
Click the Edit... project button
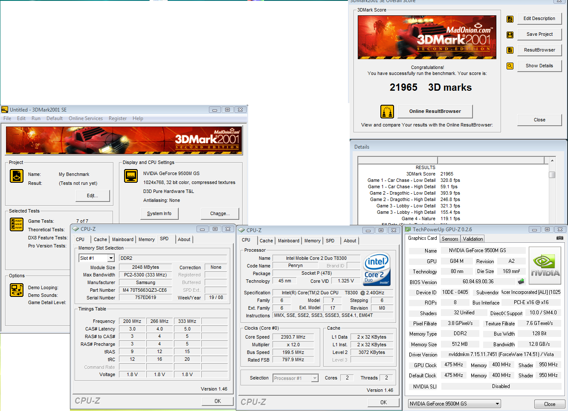pyautogui.click(x=93, y=196)
